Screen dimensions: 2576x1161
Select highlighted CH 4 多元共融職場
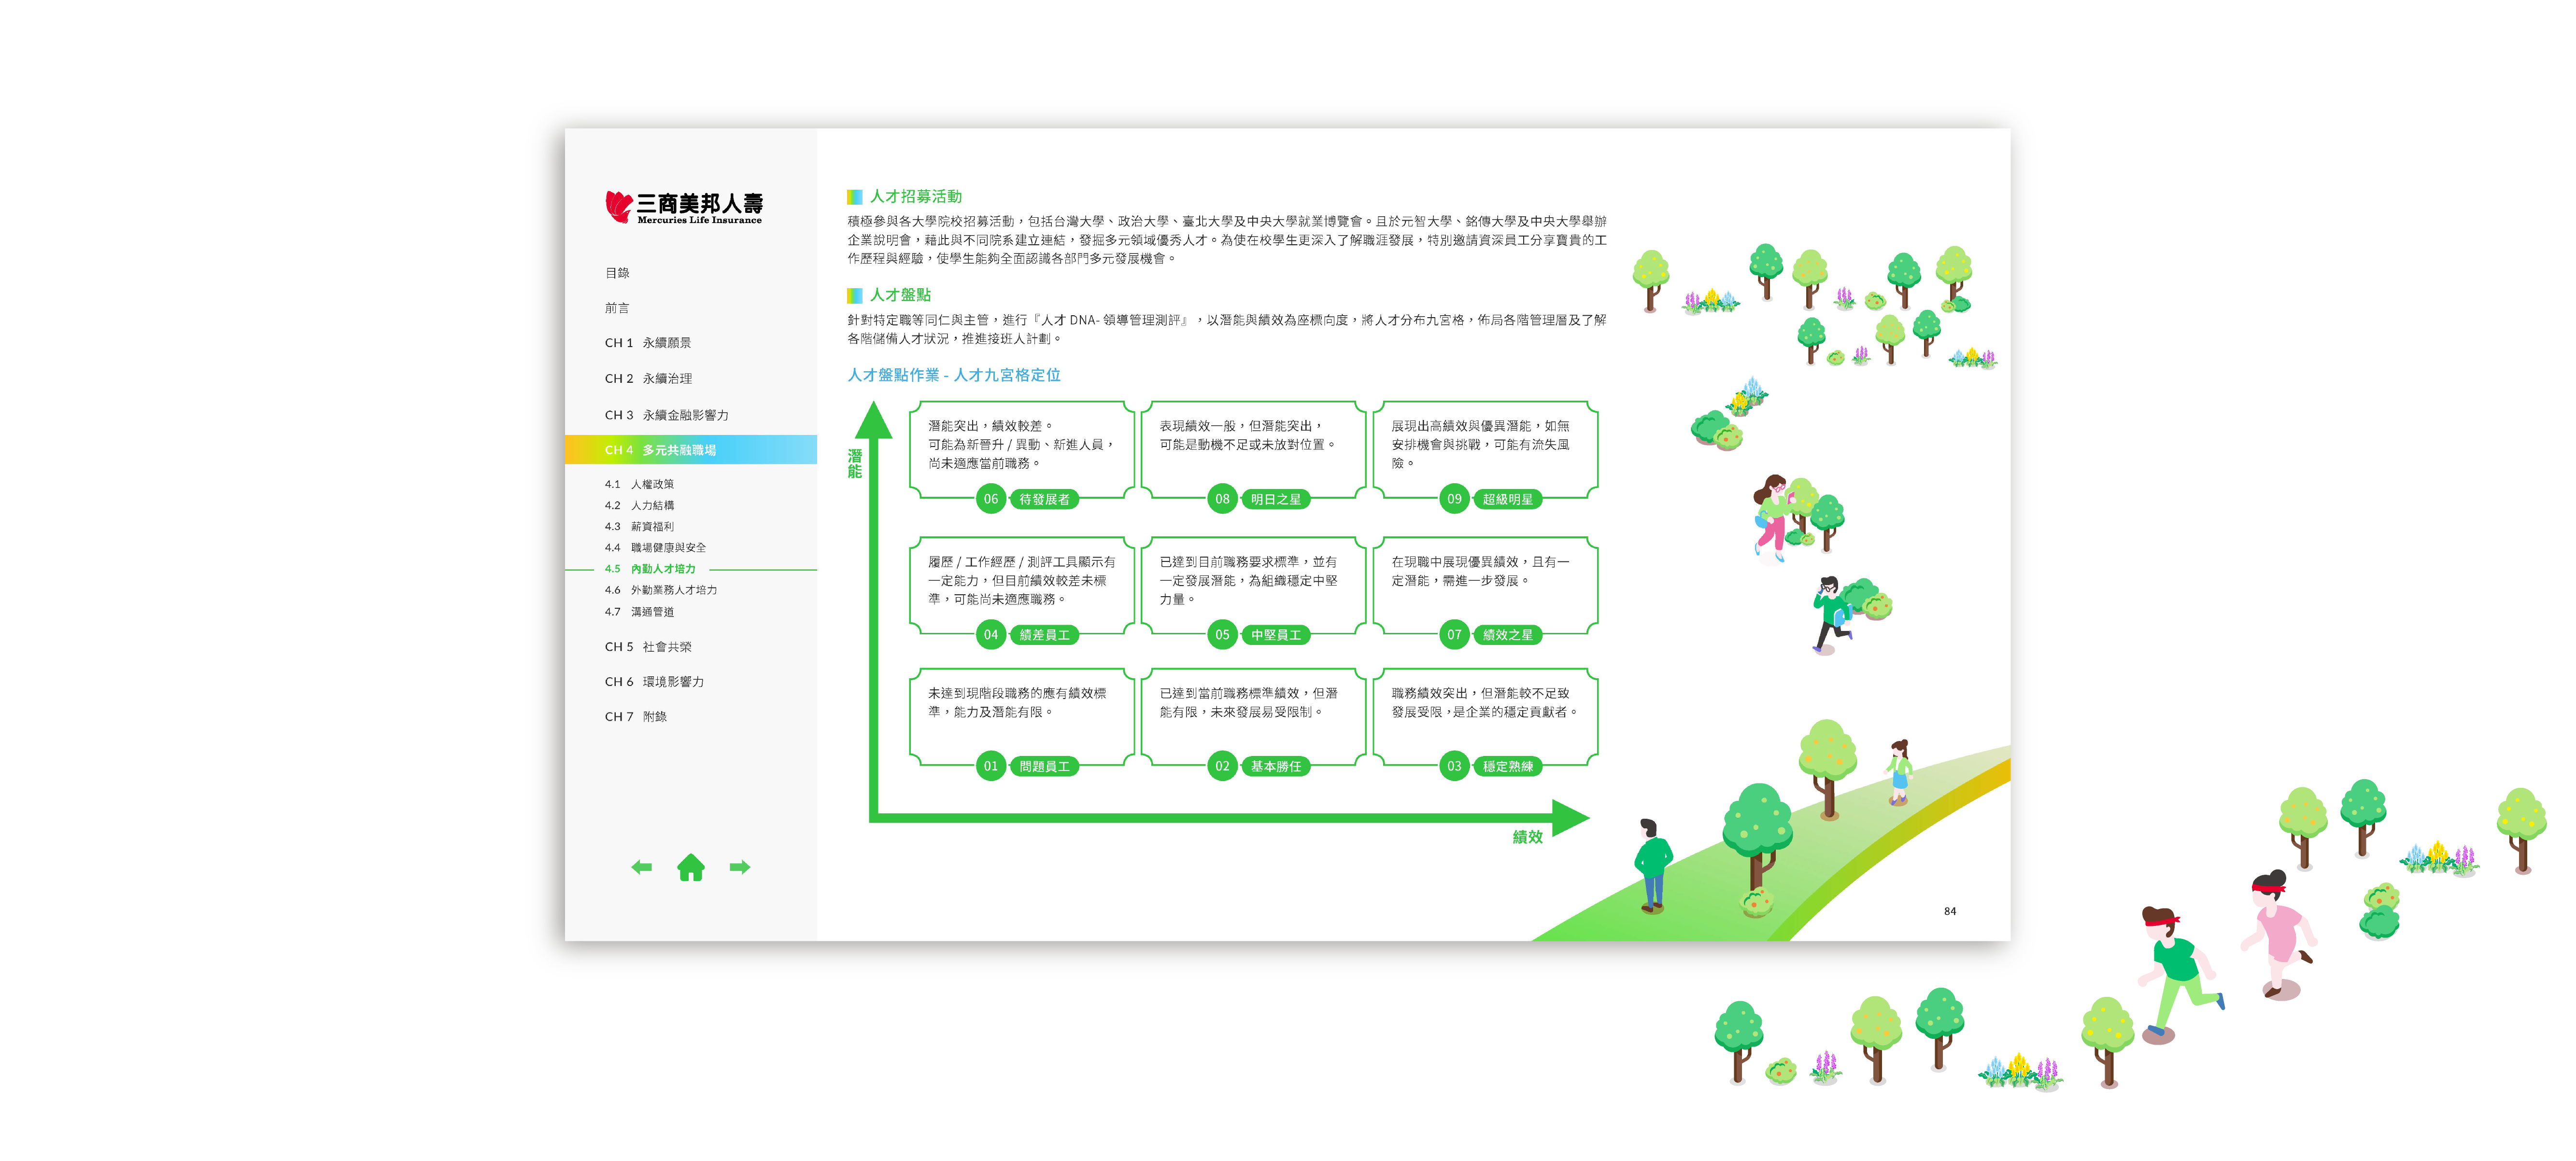click(x=661, y=450)
